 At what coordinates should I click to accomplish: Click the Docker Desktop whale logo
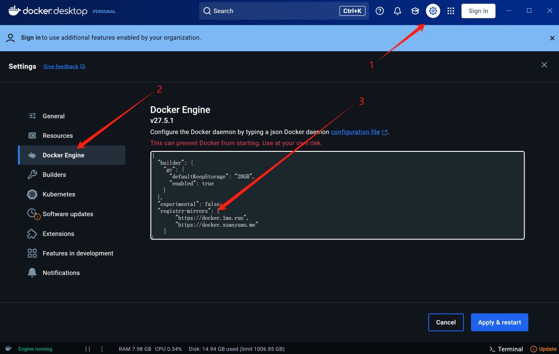pyautogui.click(x=14, y=10)
